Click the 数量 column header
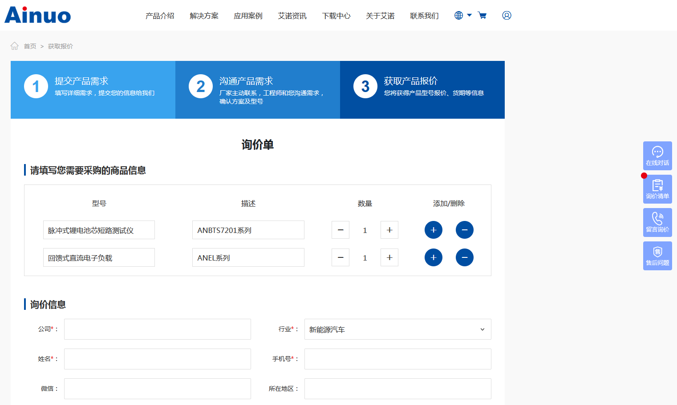Screen dimensions: 677x405 [365, 203]
